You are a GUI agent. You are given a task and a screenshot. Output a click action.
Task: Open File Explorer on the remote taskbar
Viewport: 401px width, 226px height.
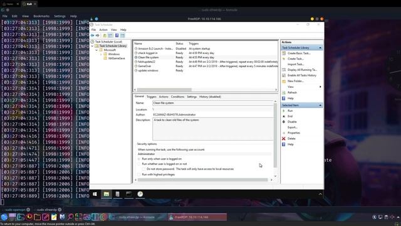pyautogui.click(x=107, y=194)
